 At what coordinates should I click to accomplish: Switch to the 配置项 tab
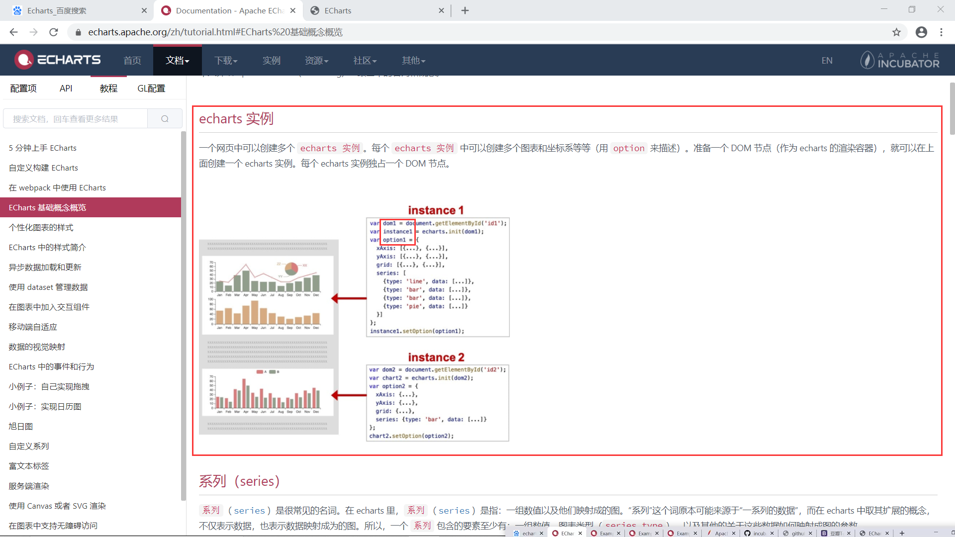coord(23,88)
